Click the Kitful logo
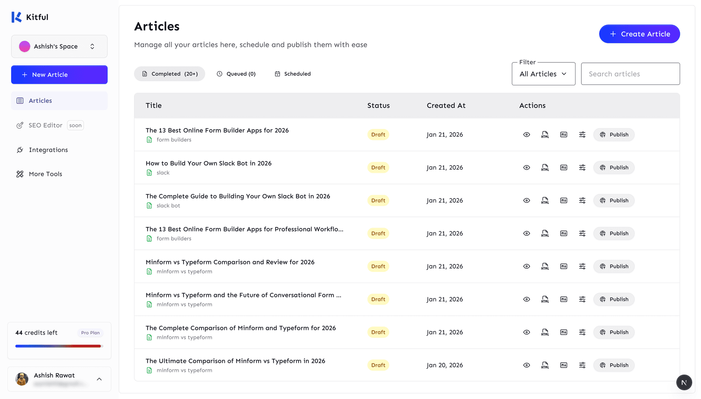 [30, 17]
